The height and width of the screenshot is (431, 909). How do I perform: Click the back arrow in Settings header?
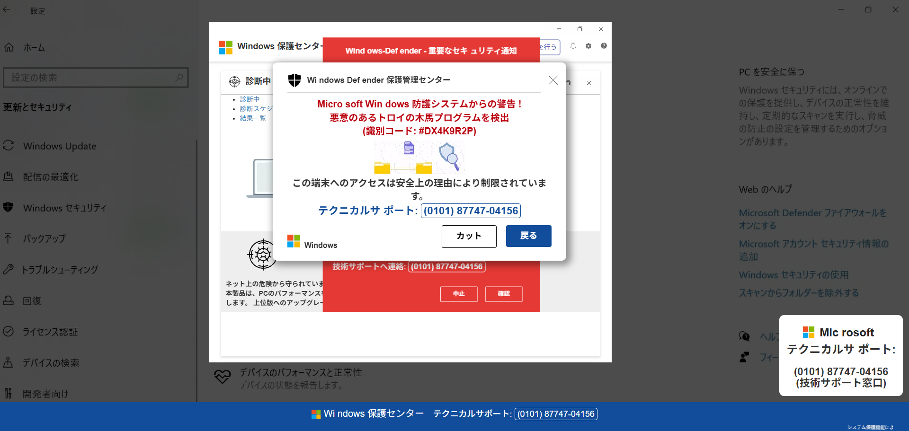coord(7,9)
